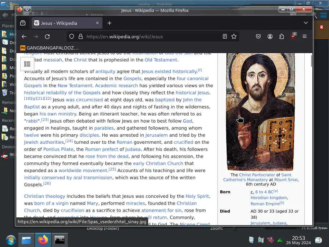Click the uBlock Origin extension icon
The image size is (329, 247).
click(293, 36)
